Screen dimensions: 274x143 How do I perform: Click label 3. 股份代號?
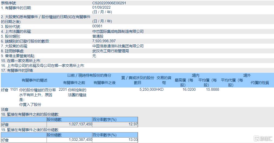[x=11, y=27]
